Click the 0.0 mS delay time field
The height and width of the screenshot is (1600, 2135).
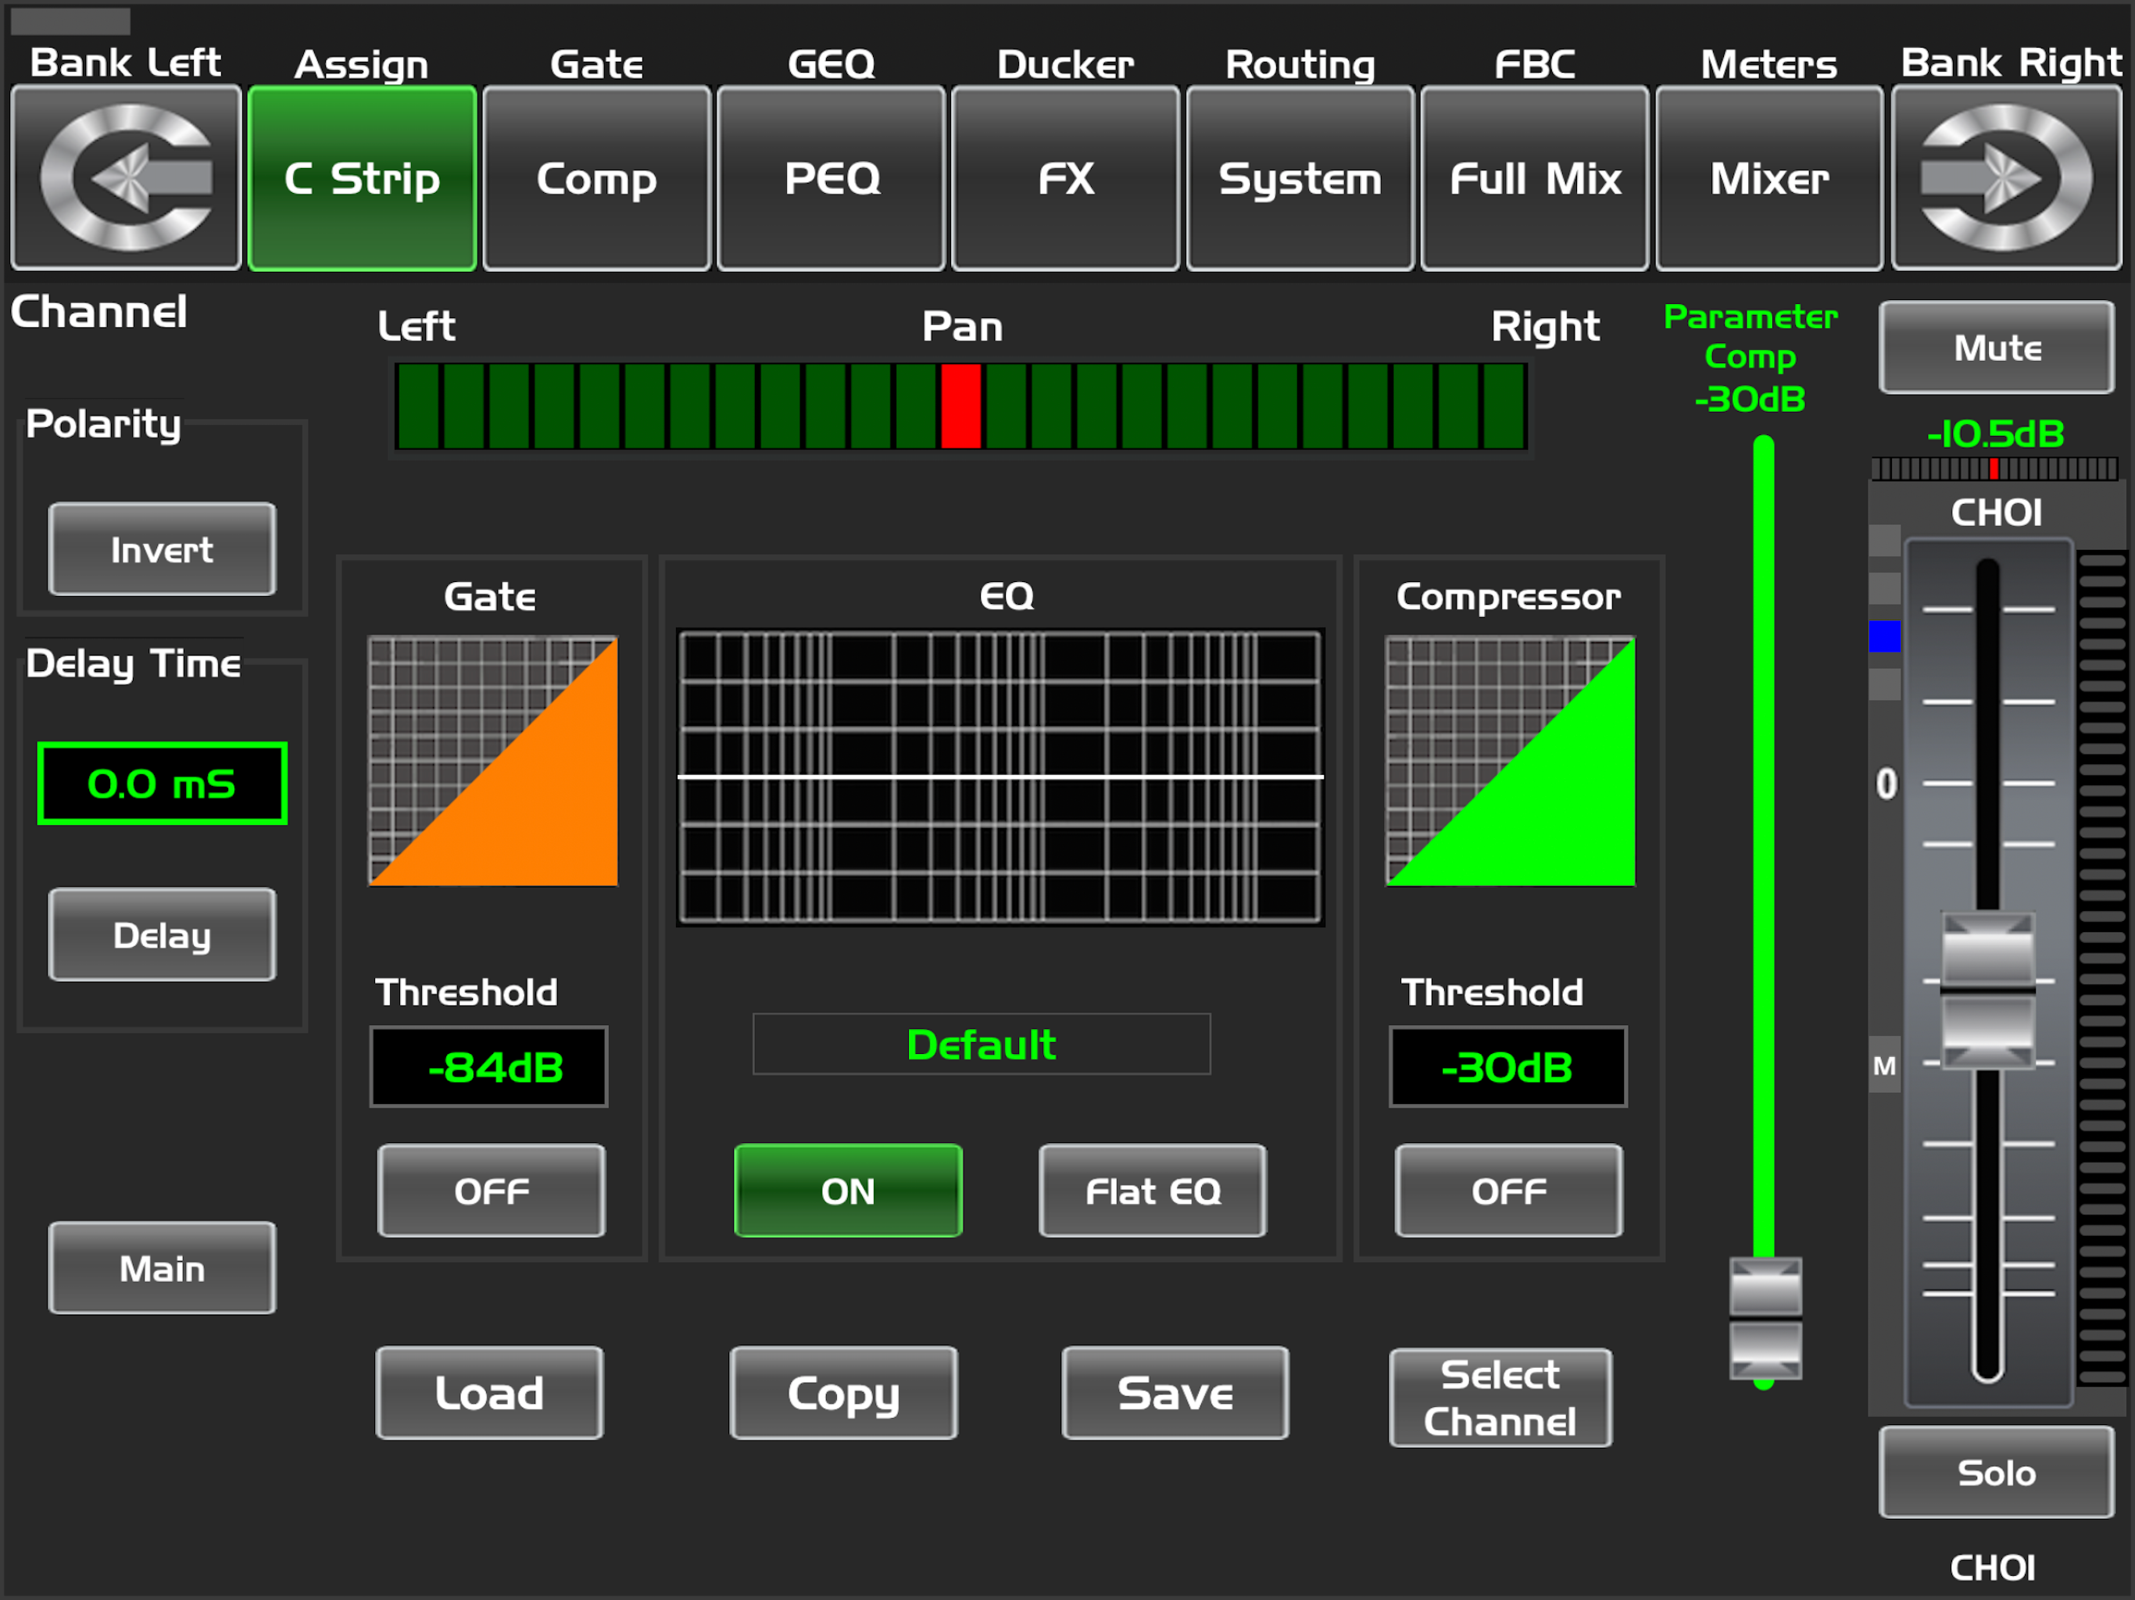click(x=162, y=784)
